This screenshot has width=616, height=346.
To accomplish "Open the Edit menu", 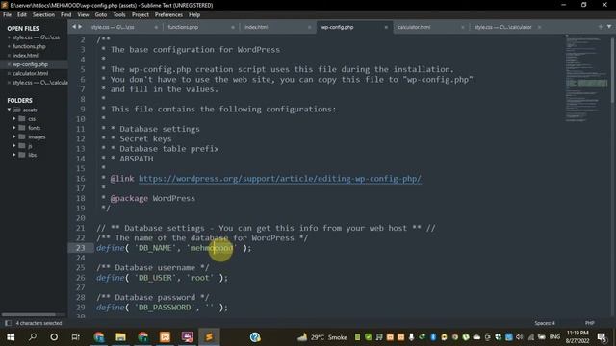I will point(22,15).
